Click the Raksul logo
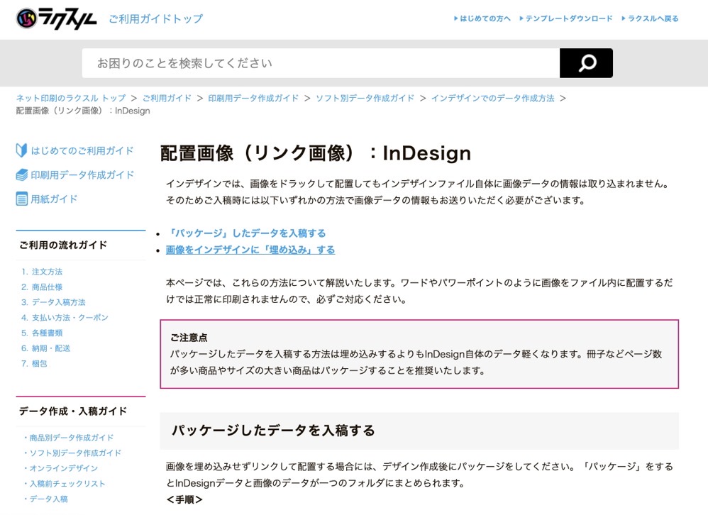 [x=57, y=19]
